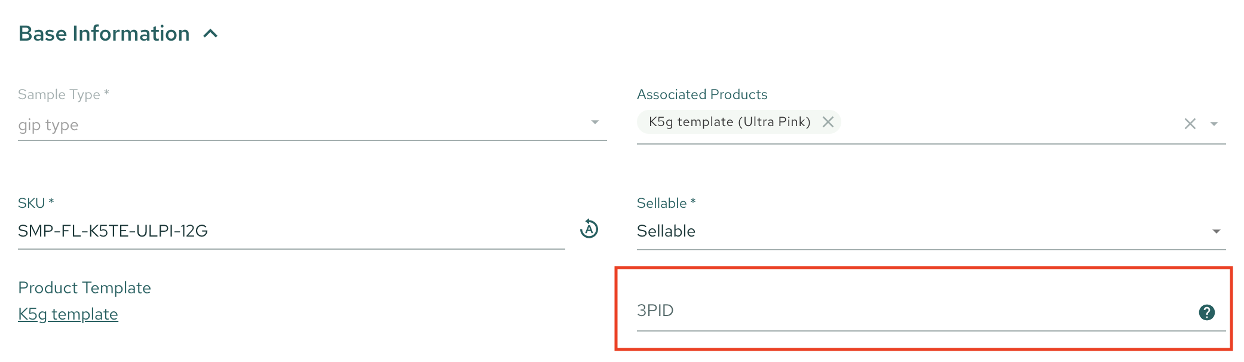Screen dimensions: 1244x362
Task: Click the Base Information heading
Action: [x=104, y=34]
